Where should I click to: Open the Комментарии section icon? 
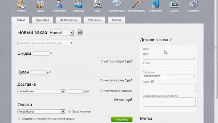click(x=116, y=4)
